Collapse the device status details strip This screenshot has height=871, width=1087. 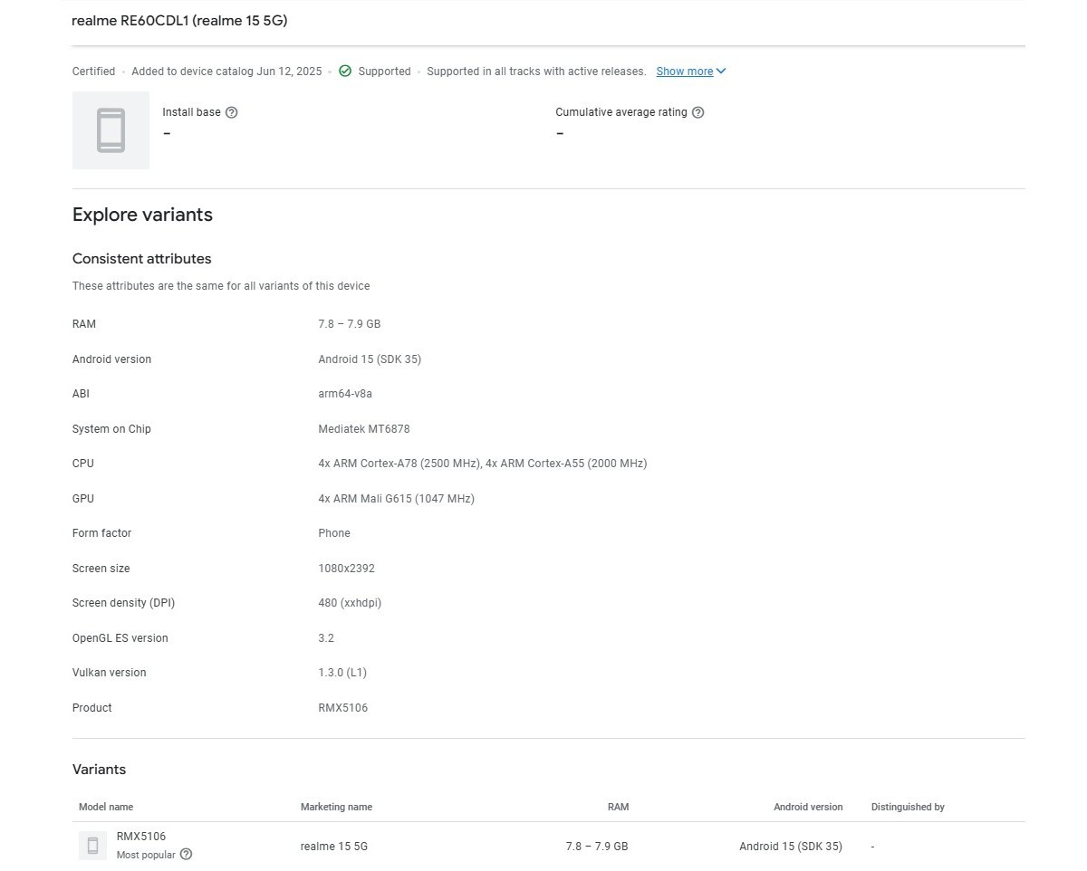tap(691, 71)
